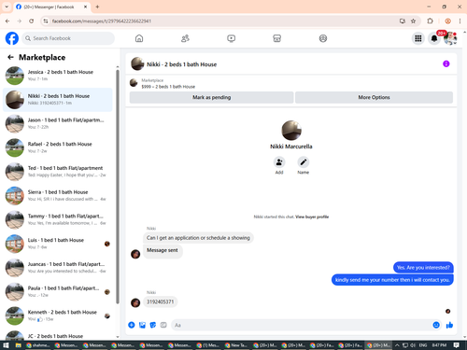467x350 pixels.
Task: Open Luis - 1 bed 1 bath House chat
Action: (x=58, y=244)
